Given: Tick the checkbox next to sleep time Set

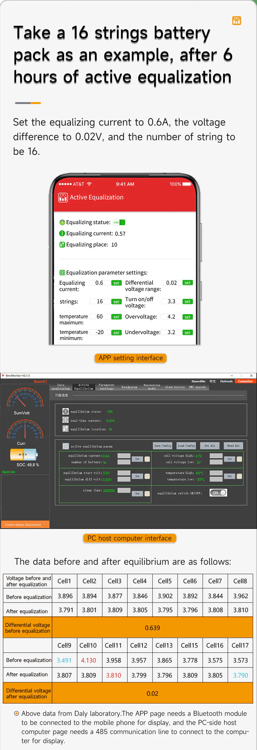Looking at the screenshot, I should pyautogui.click(x=147, y=493).
